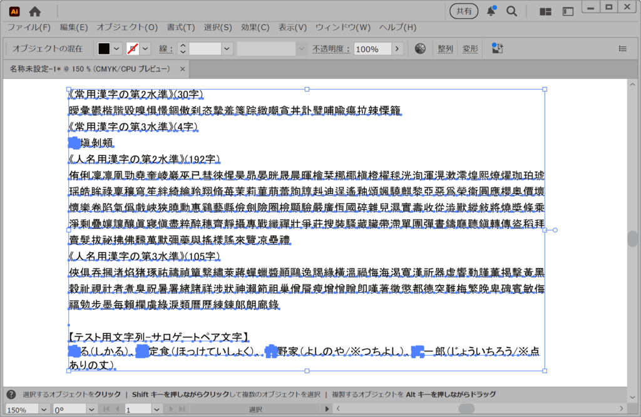Click the 整列 align button
Image resolution: width=641 pixels, height=417 pixels.
click(x=445, y=49)
